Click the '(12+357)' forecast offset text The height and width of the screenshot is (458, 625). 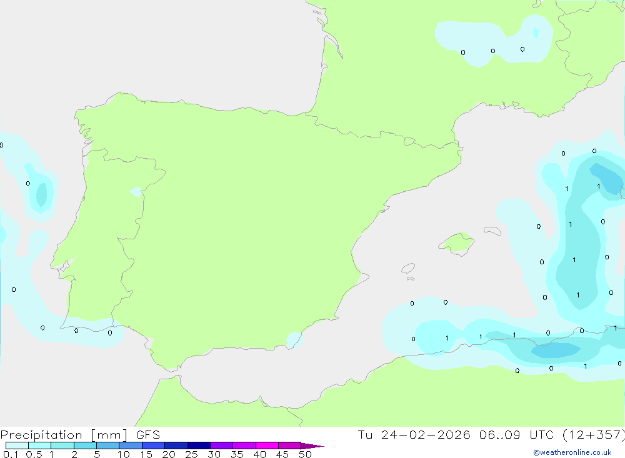594,434
